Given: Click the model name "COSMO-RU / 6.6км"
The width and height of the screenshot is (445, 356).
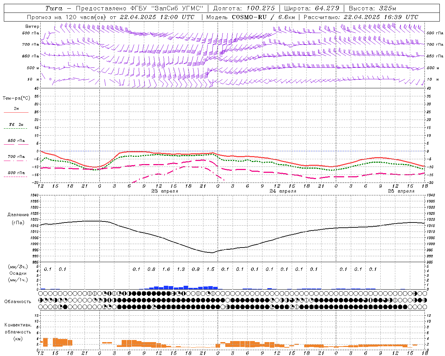Looking at the screenshot, I should click(x=263, y=17).
